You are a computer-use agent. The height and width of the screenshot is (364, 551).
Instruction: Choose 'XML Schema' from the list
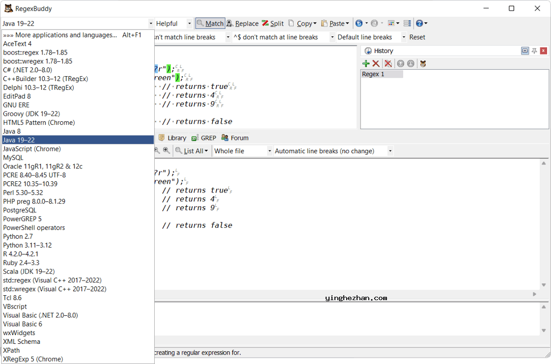coord(78,341)
